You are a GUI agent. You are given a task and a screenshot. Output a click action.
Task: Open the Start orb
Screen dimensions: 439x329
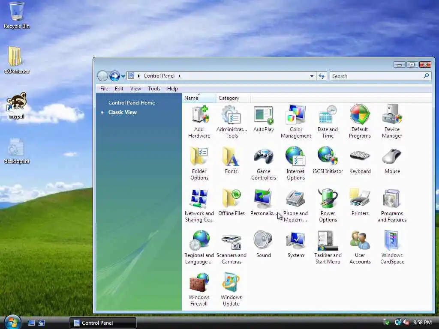pyautogui.click(x=12, y=322)
